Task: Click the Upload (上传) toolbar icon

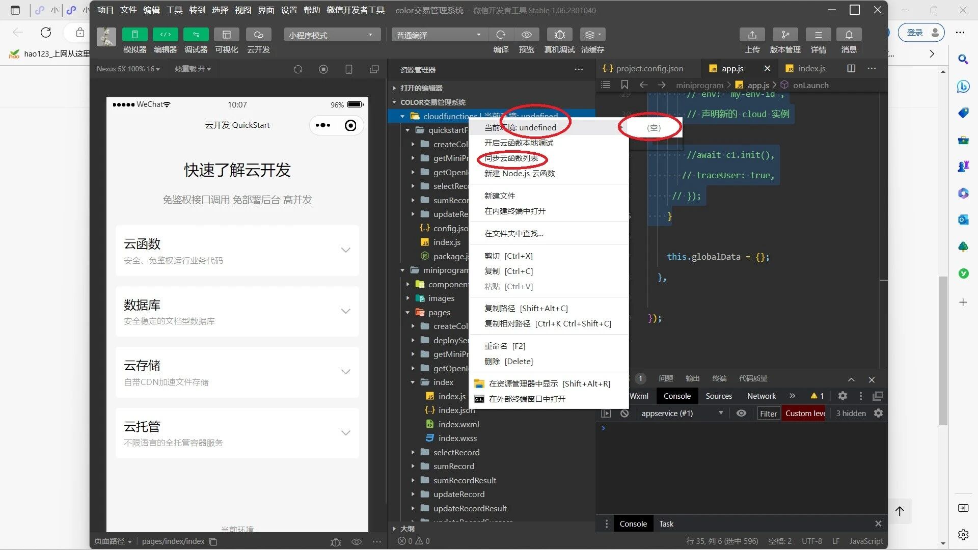Action: coord(752,35)
